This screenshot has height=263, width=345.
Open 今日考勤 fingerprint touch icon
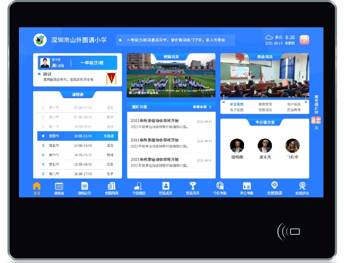(220, 186)
